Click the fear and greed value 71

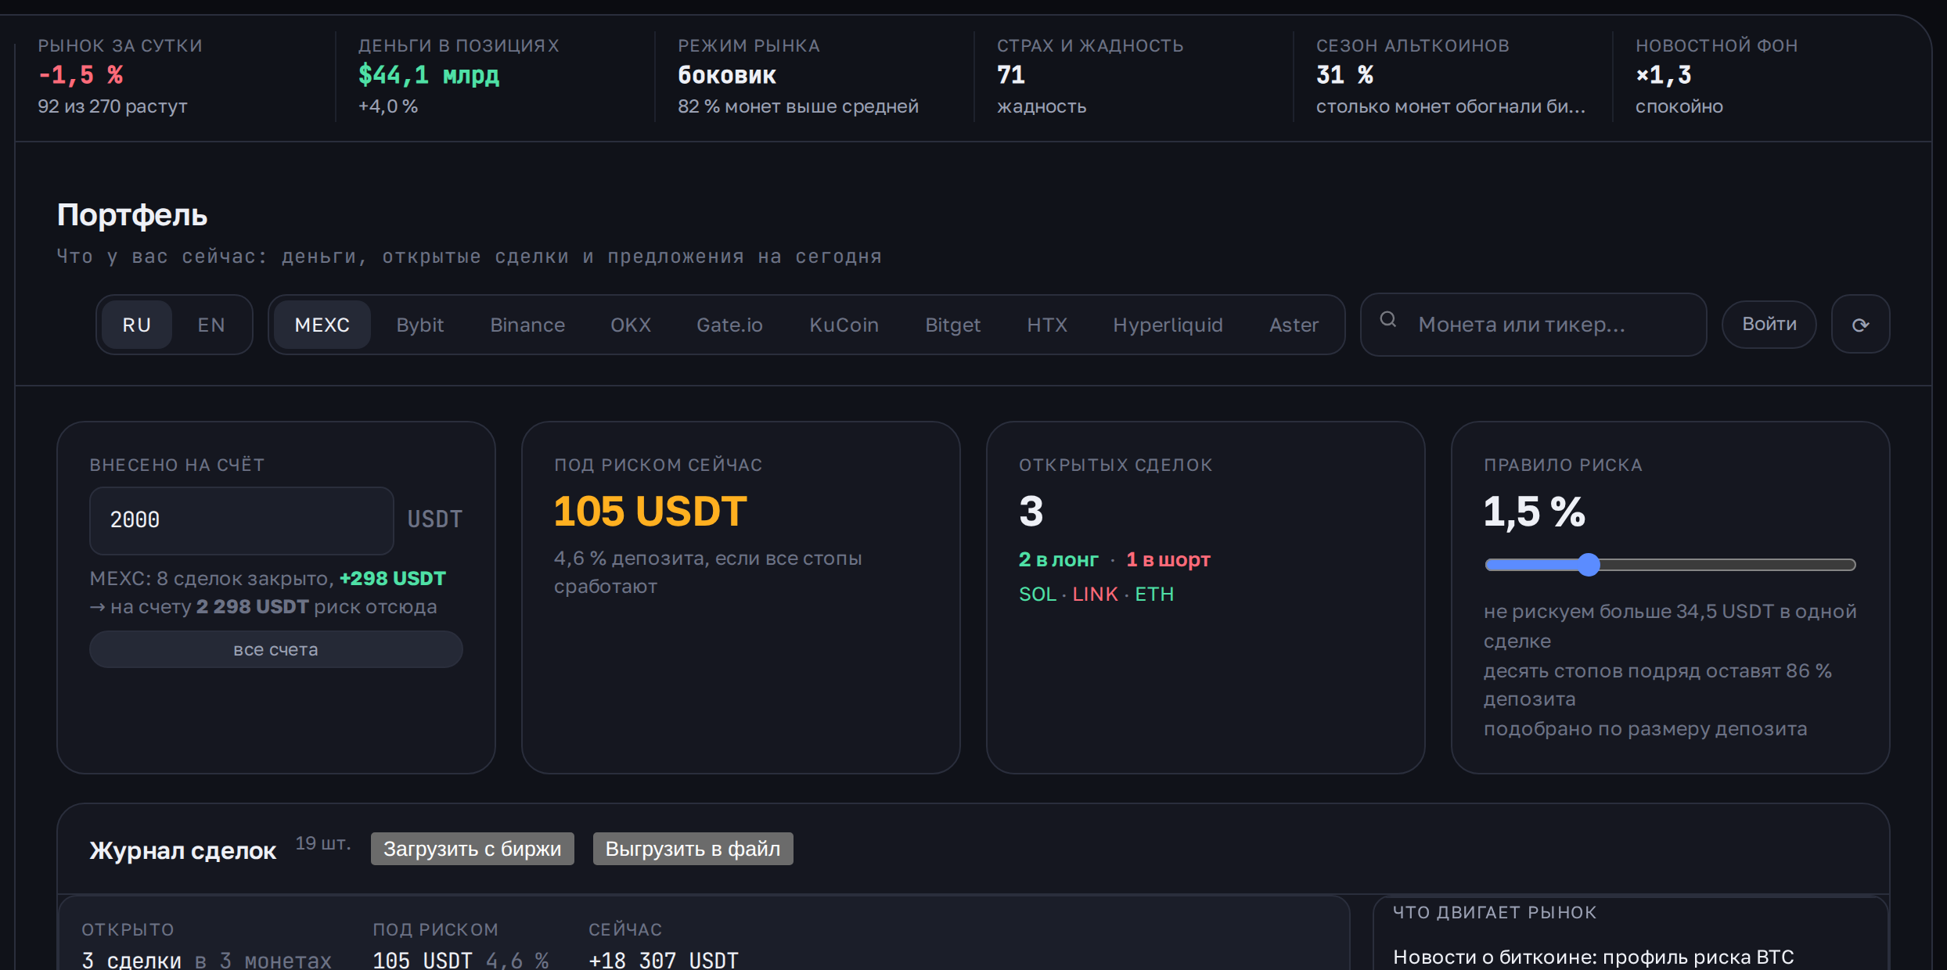pyautogui.click(x=1011, y=75)
